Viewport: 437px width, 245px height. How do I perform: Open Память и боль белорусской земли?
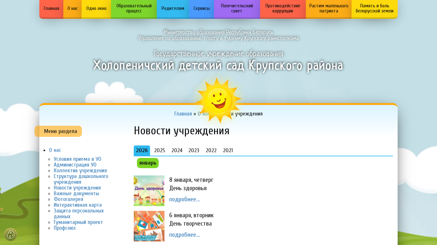375,9
